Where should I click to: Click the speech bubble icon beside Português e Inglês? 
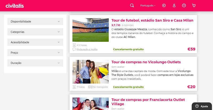pyautogui.click(x=74, y=49)
